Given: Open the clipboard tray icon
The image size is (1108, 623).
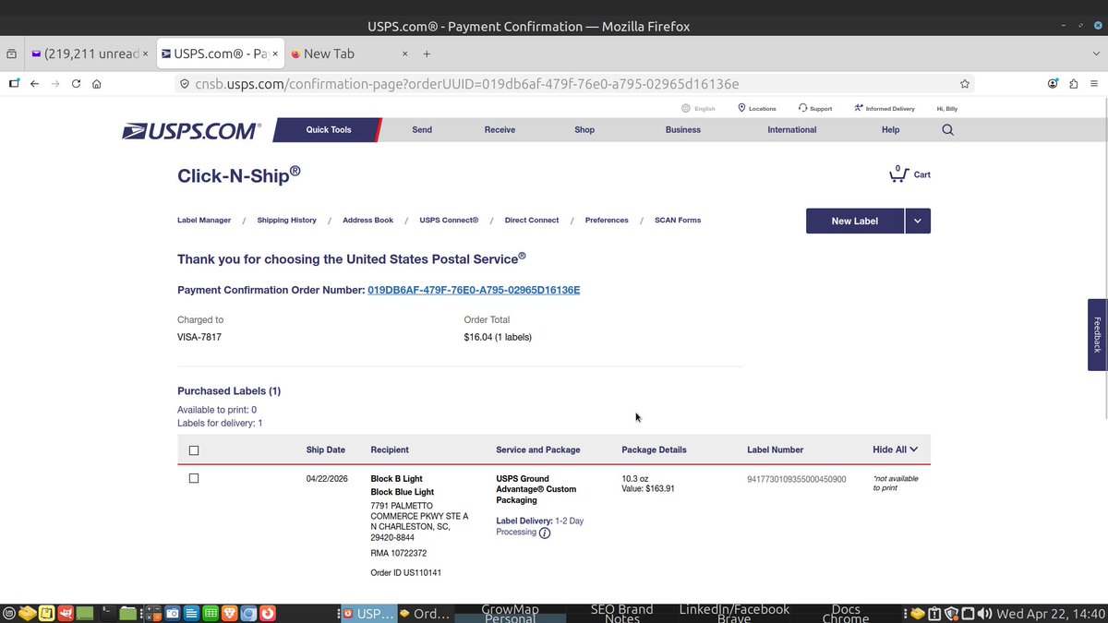Looking at the screenshot, I should tap(934, 614).
